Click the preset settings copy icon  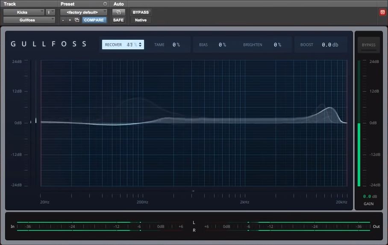tap(77, 20)
